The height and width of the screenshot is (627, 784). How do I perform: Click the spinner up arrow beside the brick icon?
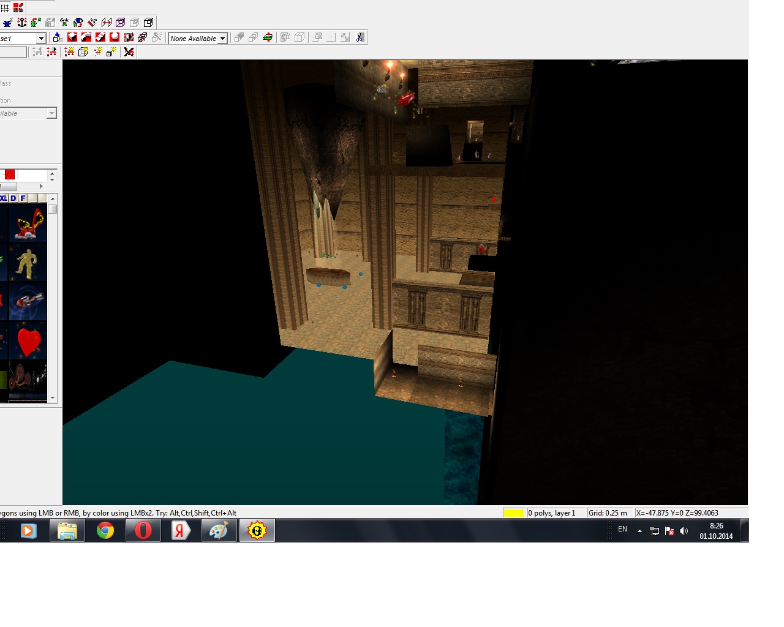tap(52, 173)
